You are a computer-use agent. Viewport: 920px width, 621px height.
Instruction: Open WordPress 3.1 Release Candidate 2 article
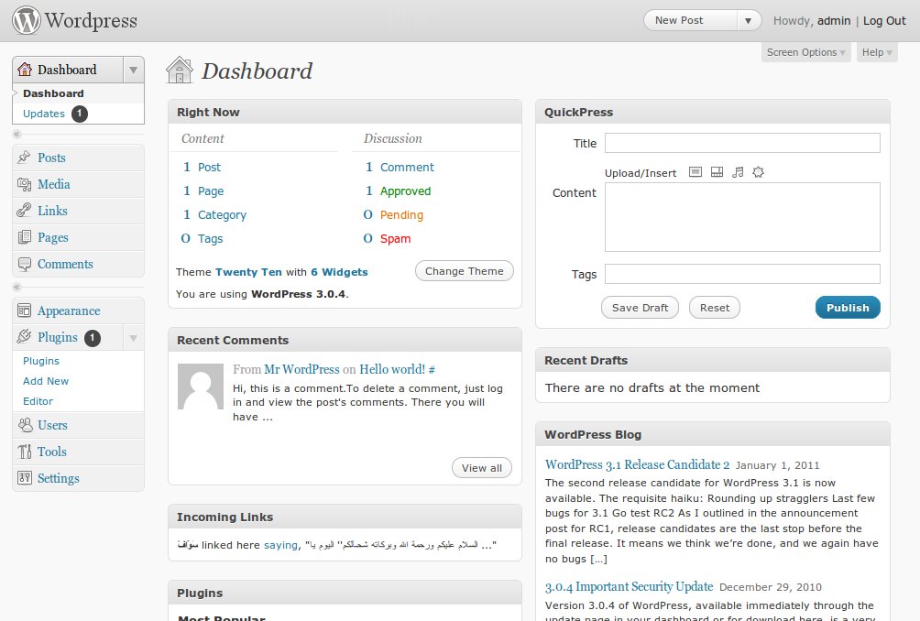pyautogui.click(x=637, y=464)
